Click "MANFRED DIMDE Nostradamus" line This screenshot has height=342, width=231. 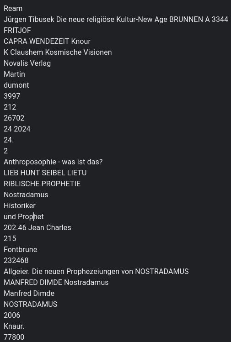pos(56,282)
